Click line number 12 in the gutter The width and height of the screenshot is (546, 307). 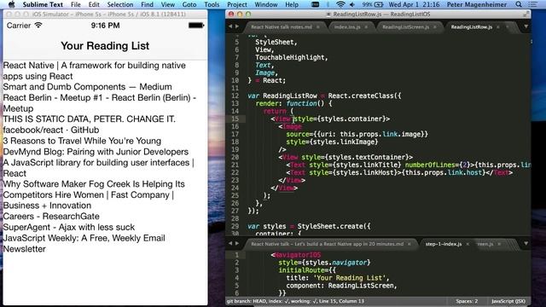(x=235, y=96)
